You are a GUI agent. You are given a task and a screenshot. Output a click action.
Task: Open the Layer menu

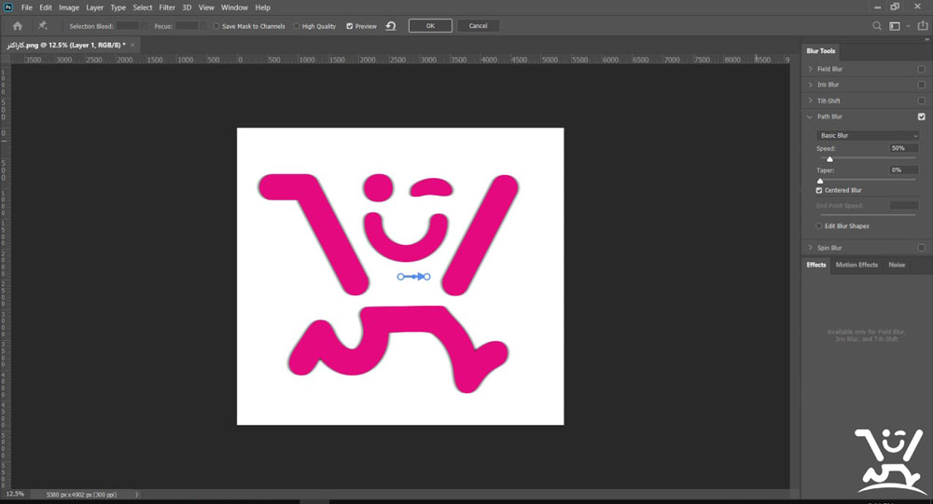pos(94,7)
